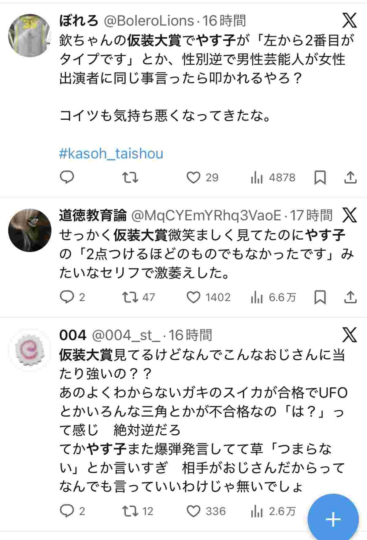This screenshot has width=367, height=540.
Task: Open the #kasoh_taishou hashtag
Action: 111,153
